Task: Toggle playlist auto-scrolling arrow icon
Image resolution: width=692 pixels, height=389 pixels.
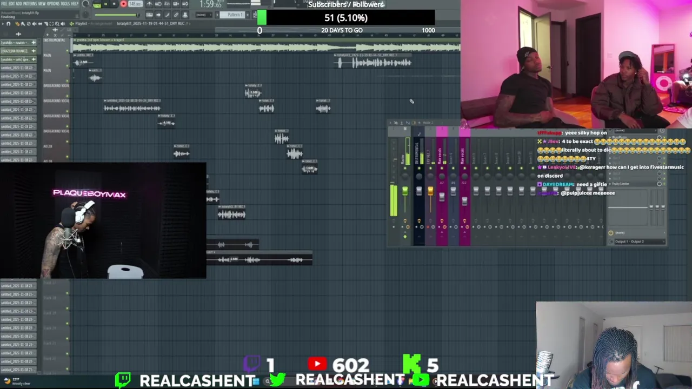Action: [158, 15]
